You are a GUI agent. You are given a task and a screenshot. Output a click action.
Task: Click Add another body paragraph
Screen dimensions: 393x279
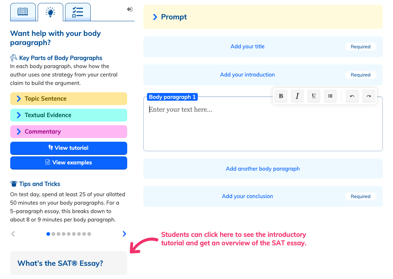263,168
